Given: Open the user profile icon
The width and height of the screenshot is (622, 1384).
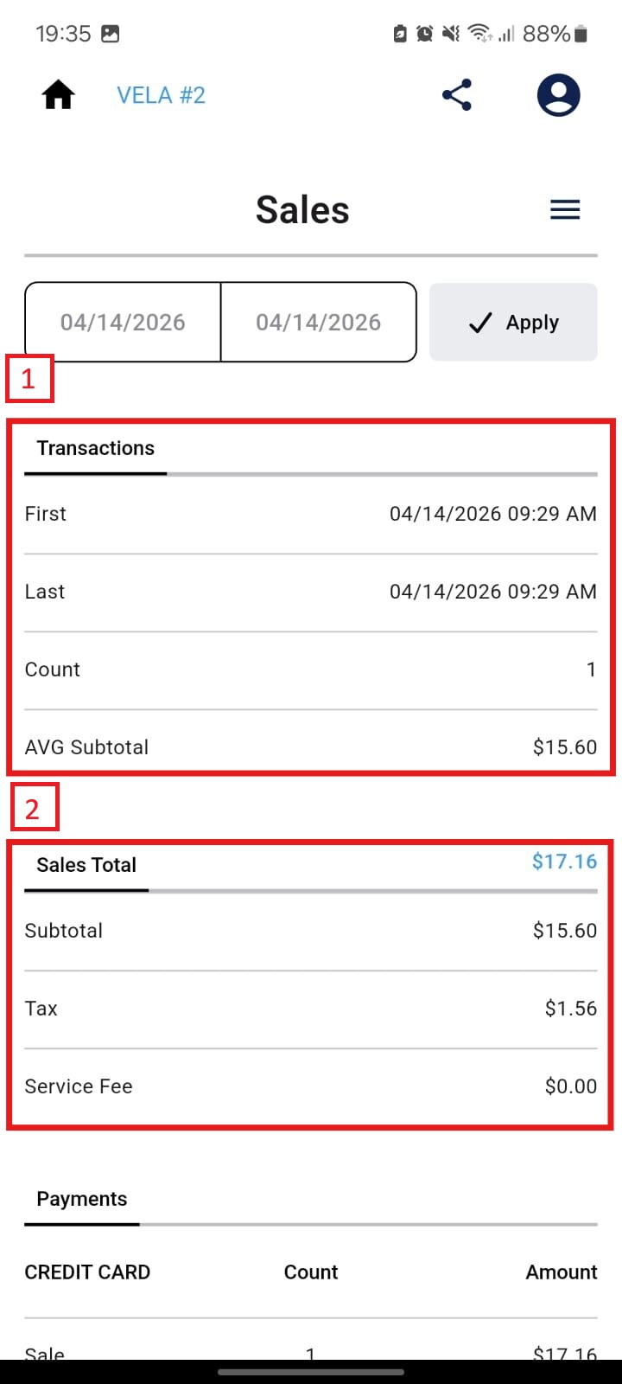Looking at the screenshot, I should pyautogui.click(x=558, y=95).
